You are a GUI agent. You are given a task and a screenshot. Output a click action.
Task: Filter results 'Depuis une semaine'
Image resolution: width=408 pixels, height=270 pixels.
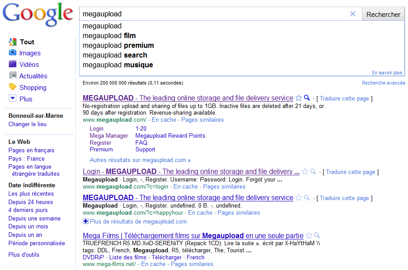coord(35,219)
